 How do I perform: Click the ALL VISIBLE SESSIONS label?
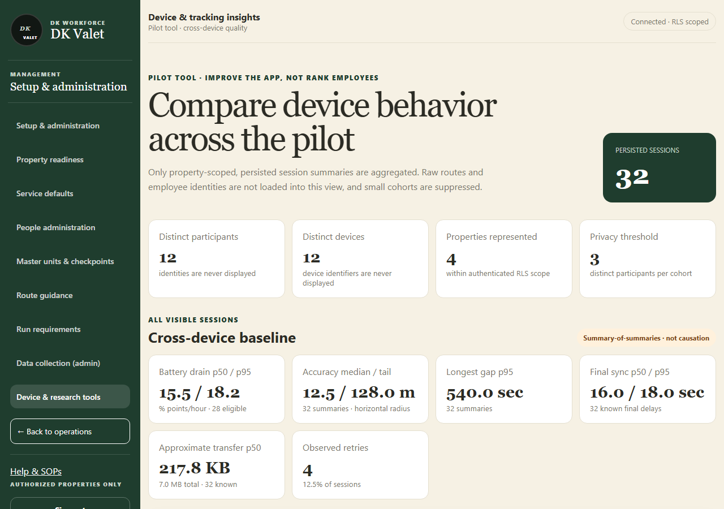(x=193, y=320)
